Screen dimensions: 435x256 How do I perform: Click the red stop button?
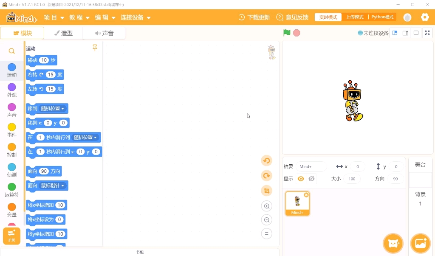297,33
